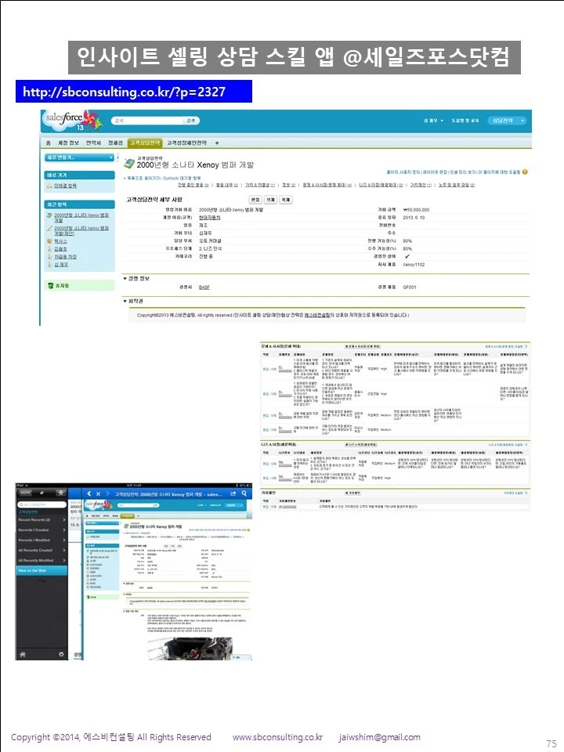This screenshot has width=564, height=752.
Task: Expand All Recently Modified in the iPad sidebar
Action: pyautogui.click(x=42, y=560)
